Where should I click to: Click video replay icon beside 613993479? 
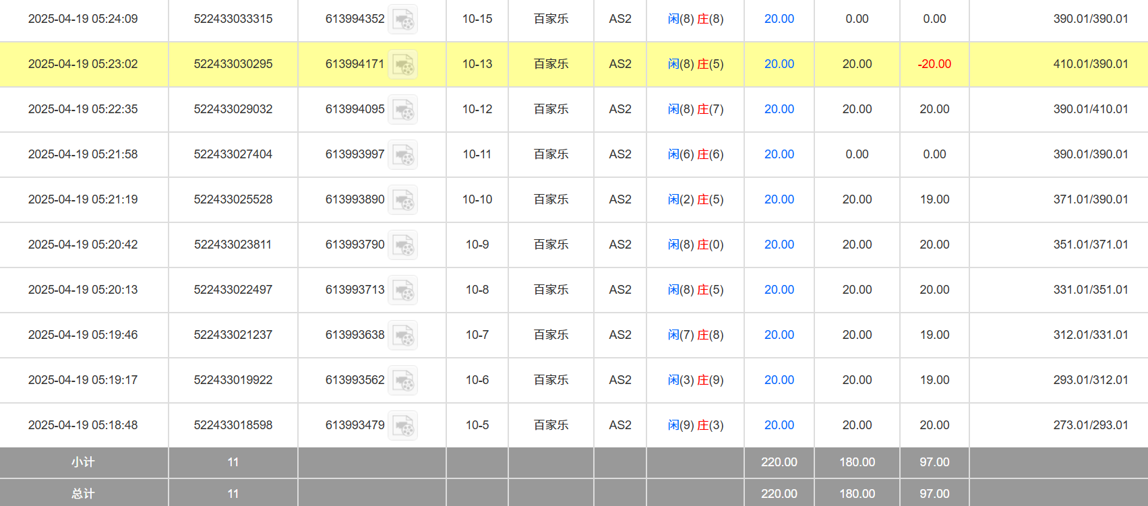[403, 426]
